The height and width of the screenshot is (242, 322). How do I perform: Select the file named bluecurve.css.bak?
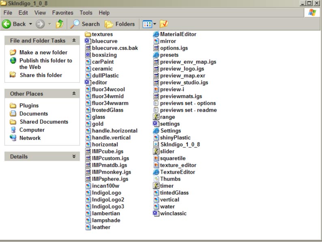tap(115, 48)
